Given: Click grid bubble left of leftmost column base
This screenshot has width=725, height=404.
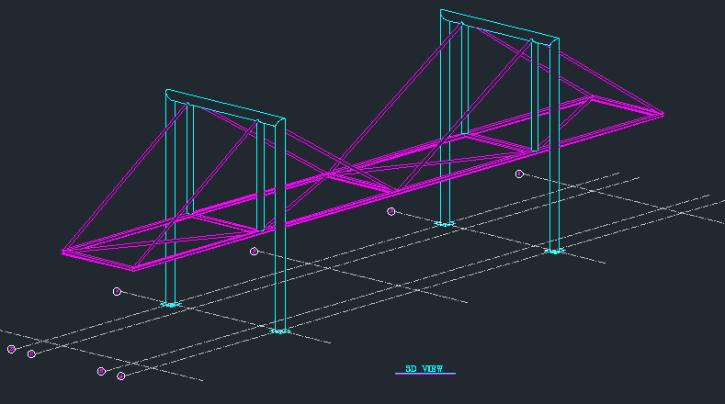Looking at the screenshot, I should click(x=117, y=291).
